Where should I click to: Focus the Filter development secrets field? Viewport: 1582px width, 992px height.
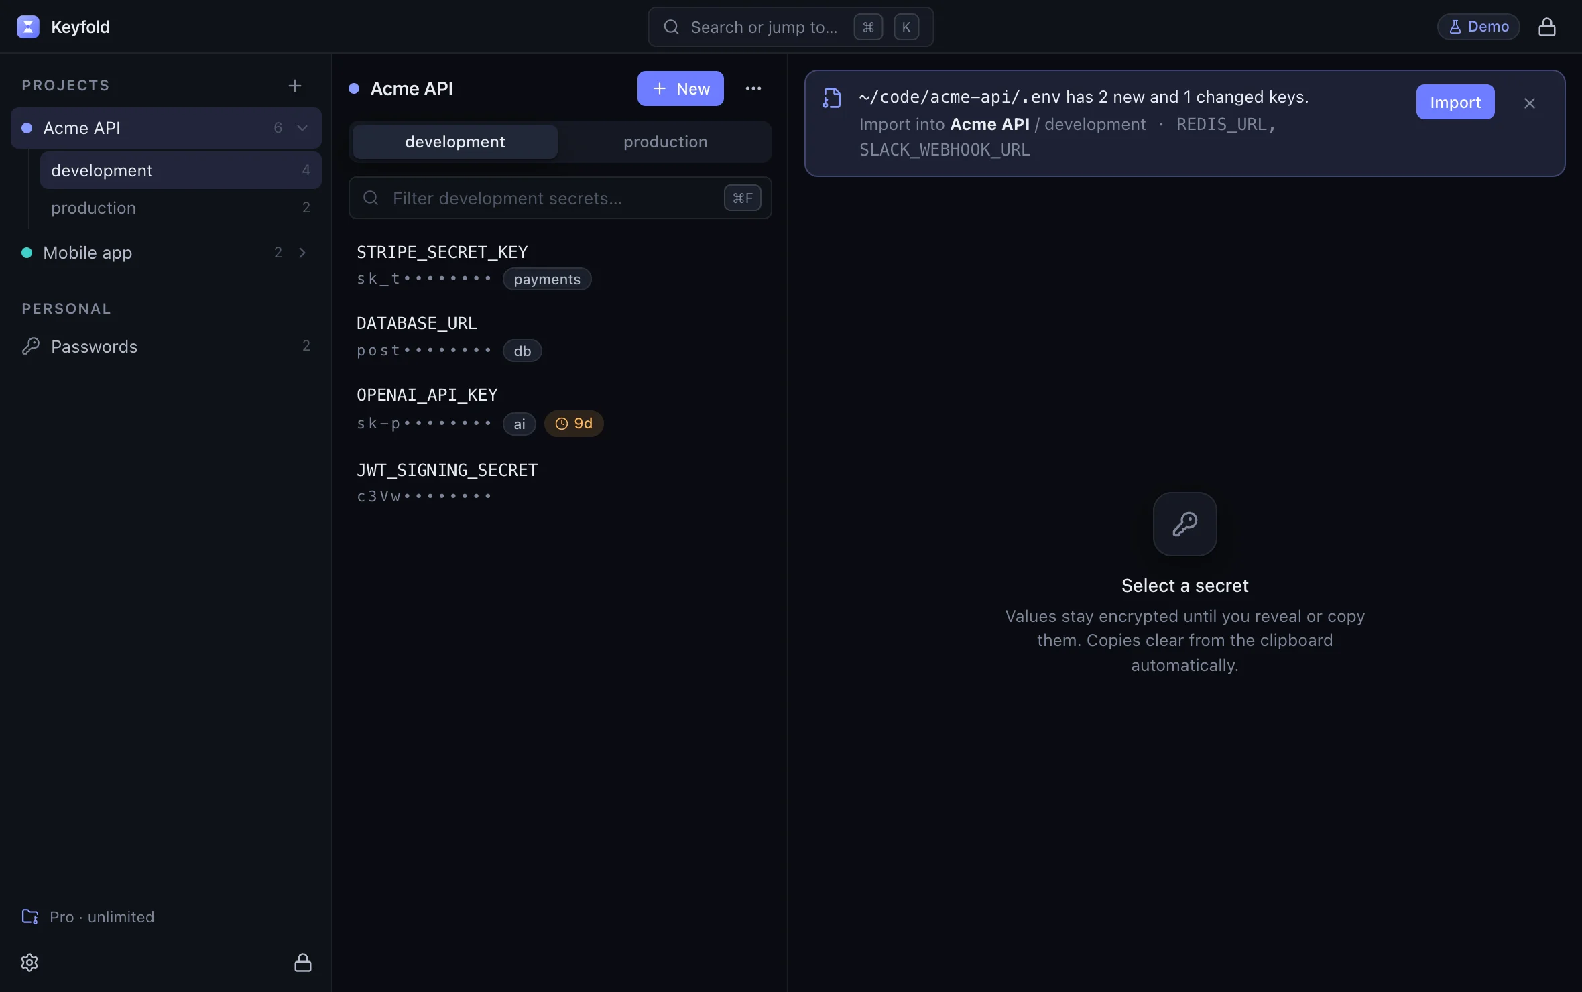tap(560, 198)
